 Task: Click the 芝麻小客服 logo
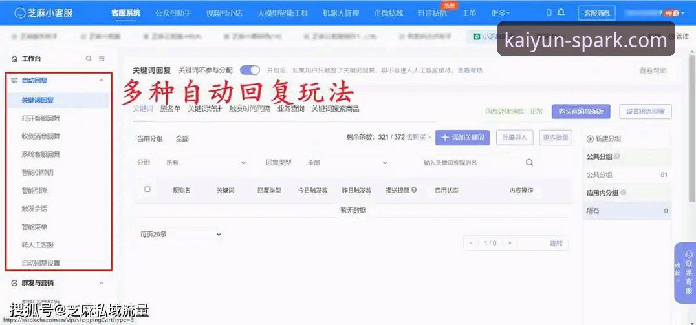(x=43, y=13)
